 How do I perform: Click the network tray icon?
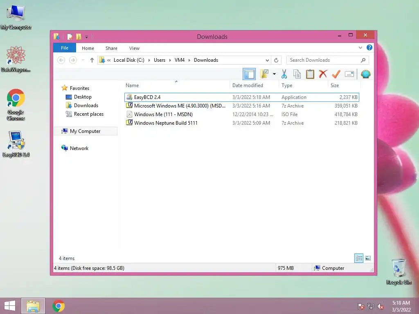371,306
